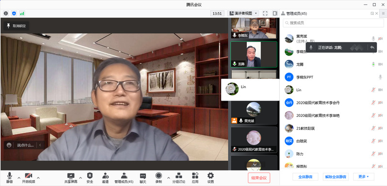Click the red 结束会议 button
387x186 pixels.
click(259, 178)
